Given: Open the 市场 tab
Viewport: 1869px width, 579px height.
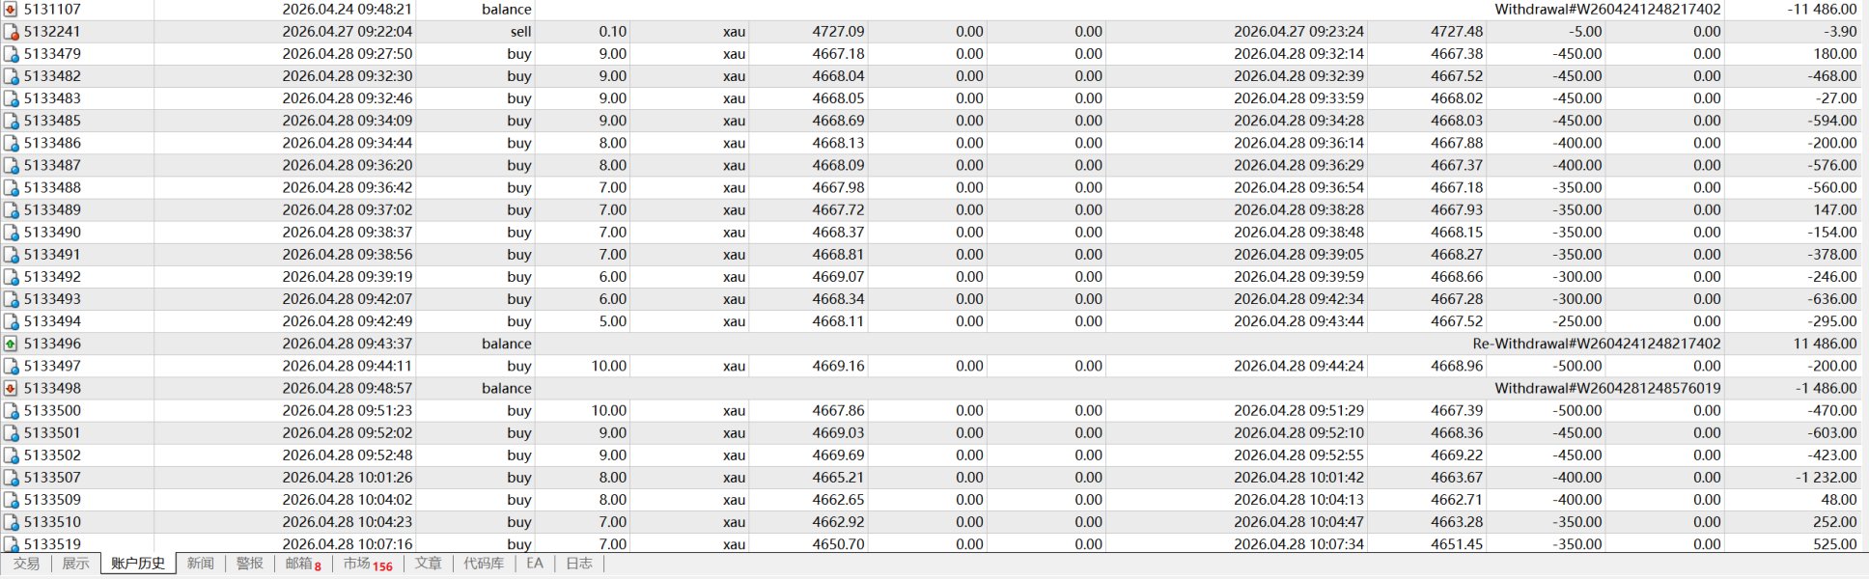Looking at the screenshot, I should click(x=367, y=564).
